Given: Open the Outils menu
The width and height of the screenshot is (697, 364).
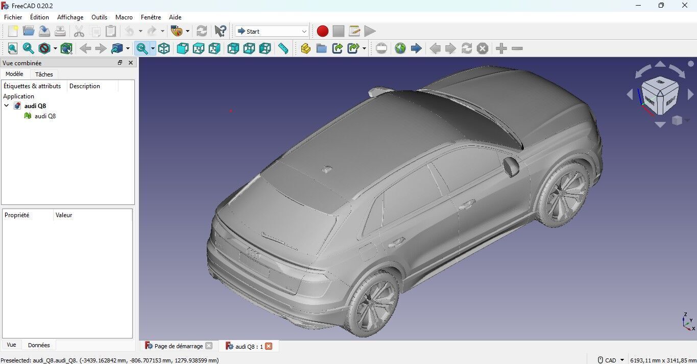Looking at the screenshot, I should click(x=99, y=17).
